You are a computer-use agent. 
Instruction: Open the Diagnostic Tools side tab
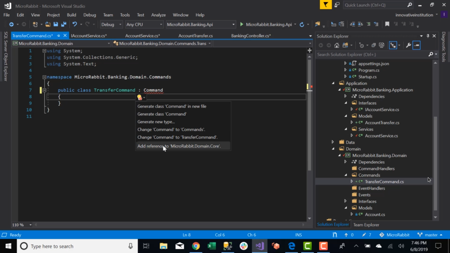444,47
